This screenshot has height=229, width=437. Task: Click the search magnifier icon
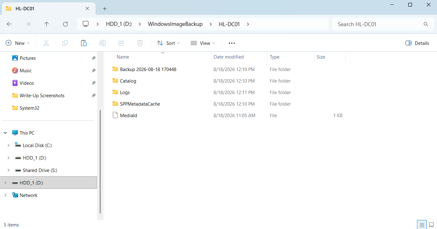click(x=426, y=24)
